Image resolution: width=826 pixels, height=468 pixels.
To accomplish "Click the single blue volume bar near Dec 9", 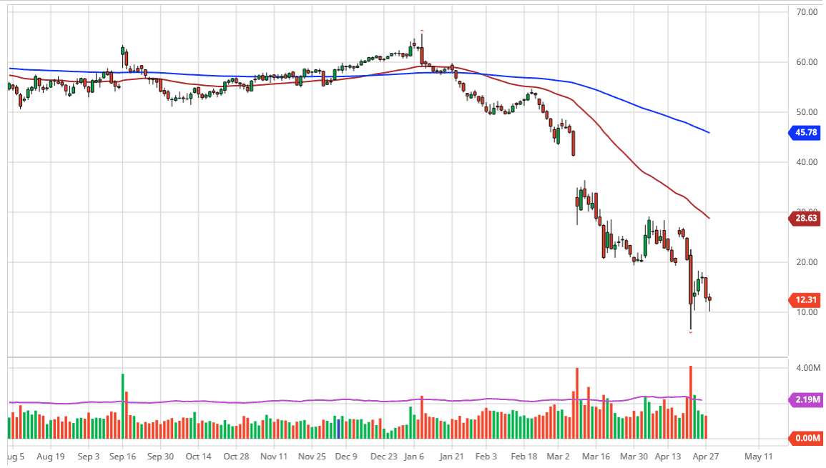I will coord(338,429).
